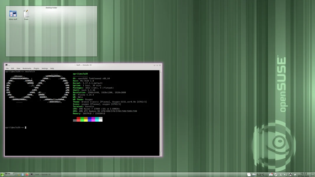
Task: Open the Other stuff desktop folder
Action: point(13,13)
